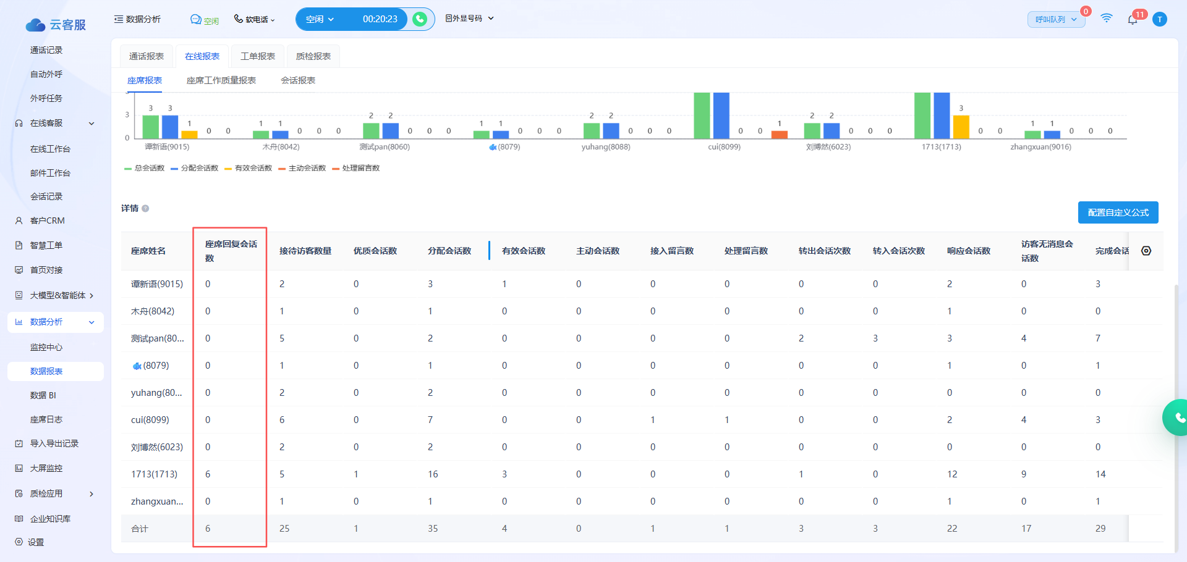The width and height of the screenshot is (1187, 562).
Task: Click the 配置自定义公式 button
Action: (x=1118, y=212)
